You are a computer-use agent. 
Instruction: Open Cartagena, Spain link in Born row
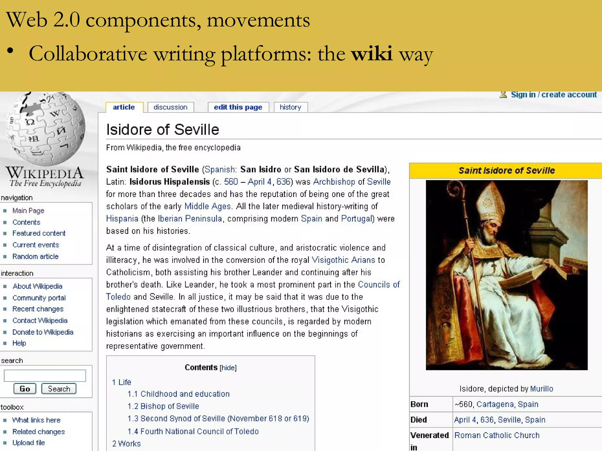tap(507, 404)
